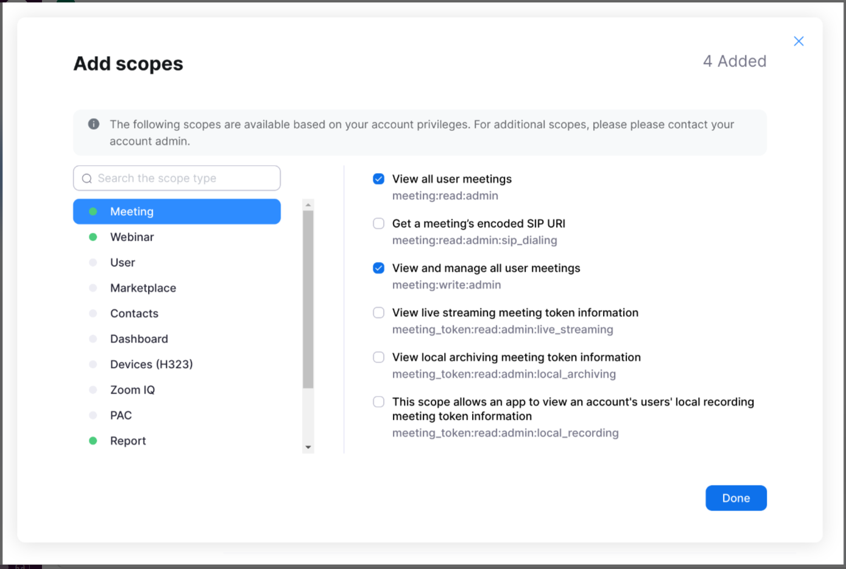Click the green dot beside Webinar
Screen dimensions: 846x569
click(x=93, y=237)
